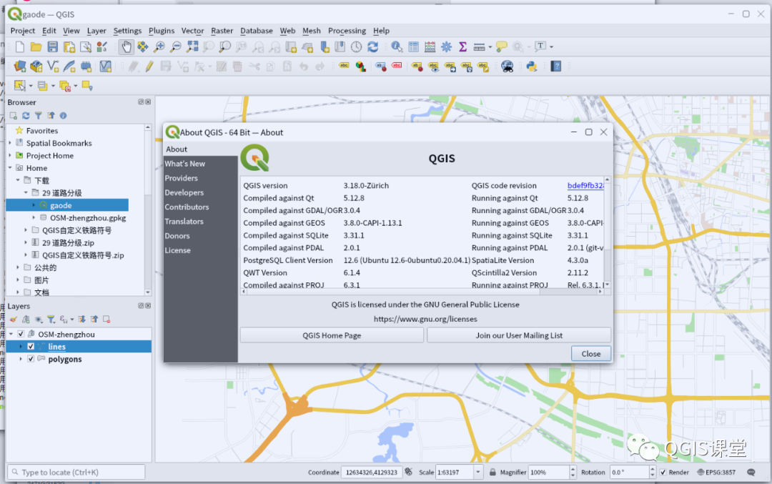Open the Python console icon

[532, 66]
